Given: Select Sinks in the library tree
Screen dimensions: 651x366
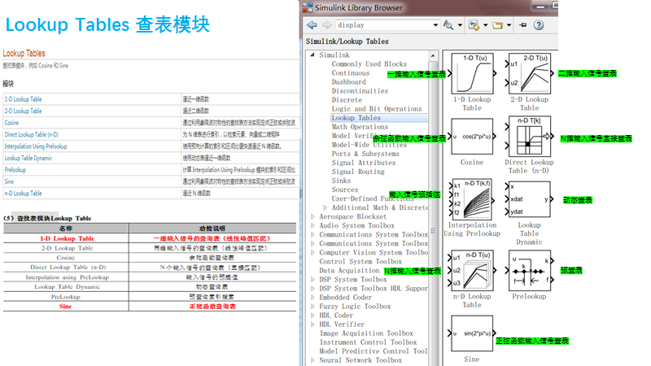Looking at the screenshot, I should 341,181.
